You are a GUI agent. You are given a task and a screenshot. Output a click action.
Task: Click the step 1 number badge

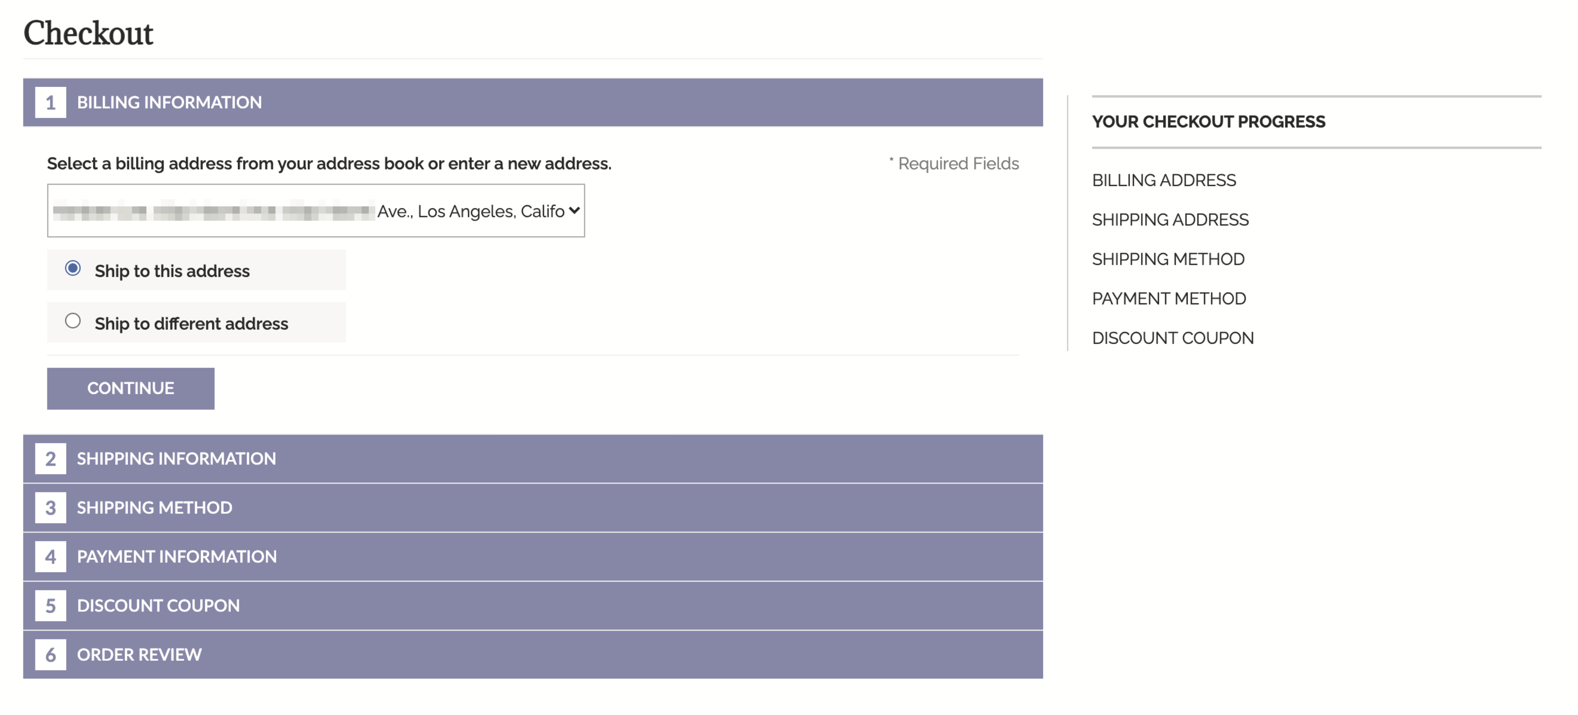click(x=50, y=102)
